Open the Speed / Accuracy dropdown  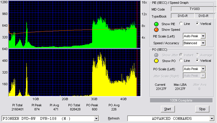click(203, 43)
